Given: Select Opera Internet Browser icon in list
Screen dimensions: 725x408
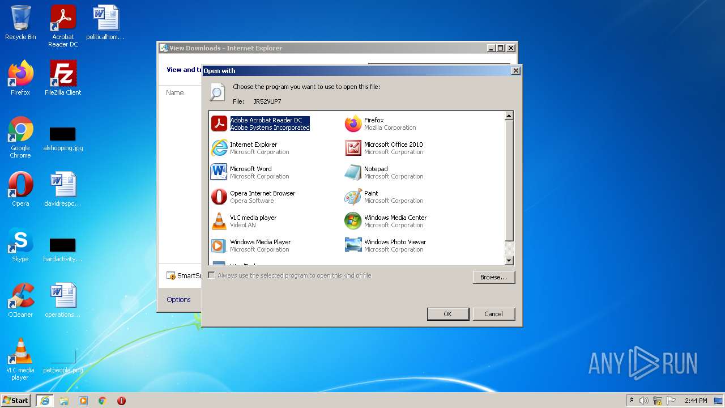Looking at the screenshot, I should pyautogui.click(x=219, y=197).
